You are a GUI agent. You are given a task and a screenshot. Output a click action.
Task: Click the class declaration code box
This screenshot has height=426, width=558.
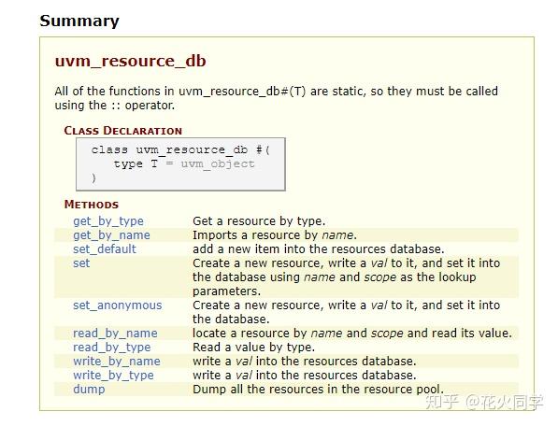180,164
